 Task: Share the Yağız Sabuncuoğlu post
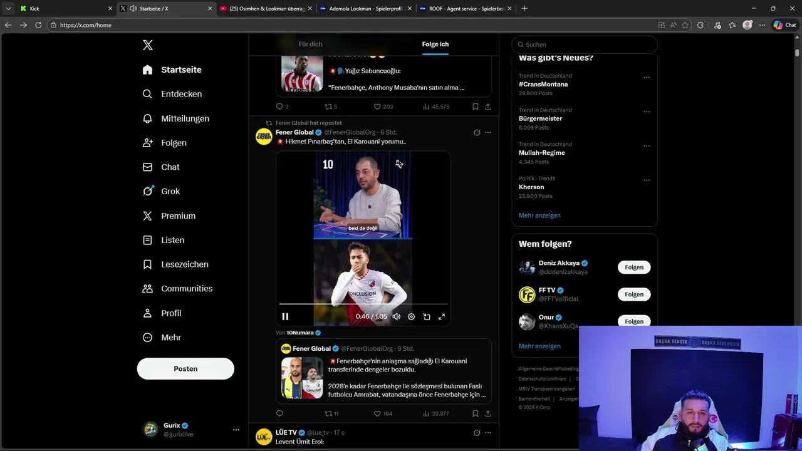[x=488, y=106]
